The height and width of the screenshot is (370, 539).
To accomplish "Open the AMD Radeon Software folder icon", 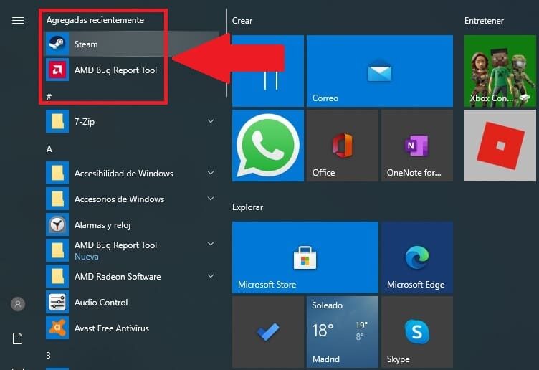I will tap(57, 276).
